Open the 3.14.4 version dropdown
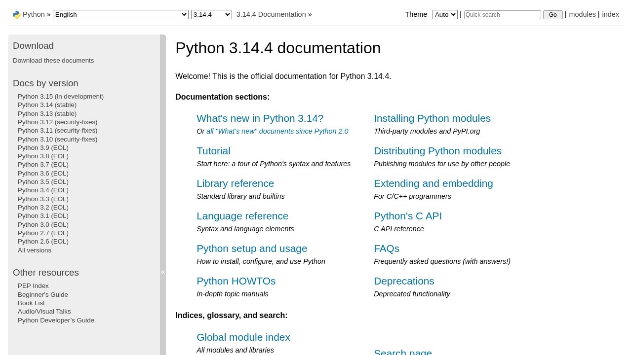Viewport: 632px width, 355px height. click(211, 15)
